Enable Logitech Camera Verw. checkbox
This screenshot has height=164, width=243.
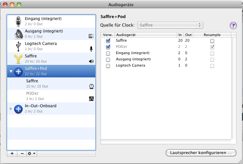coord(108,66)
